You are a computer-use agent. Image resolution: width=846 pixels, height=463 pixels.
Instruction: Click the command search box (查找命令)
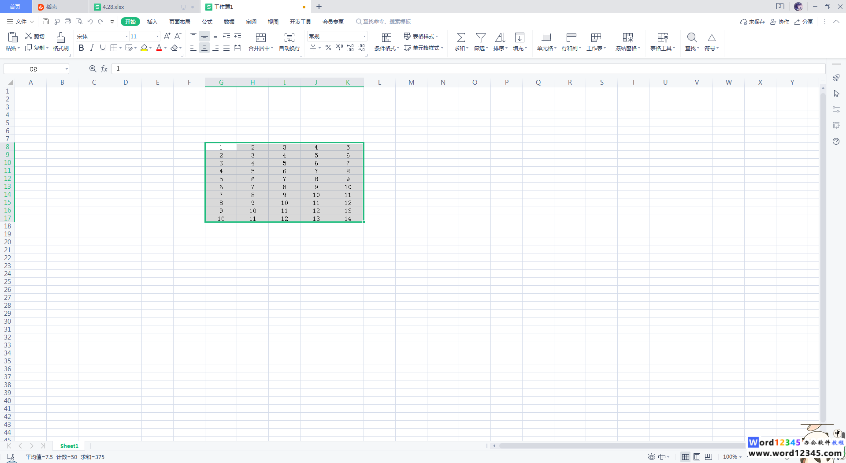point(383,22)
